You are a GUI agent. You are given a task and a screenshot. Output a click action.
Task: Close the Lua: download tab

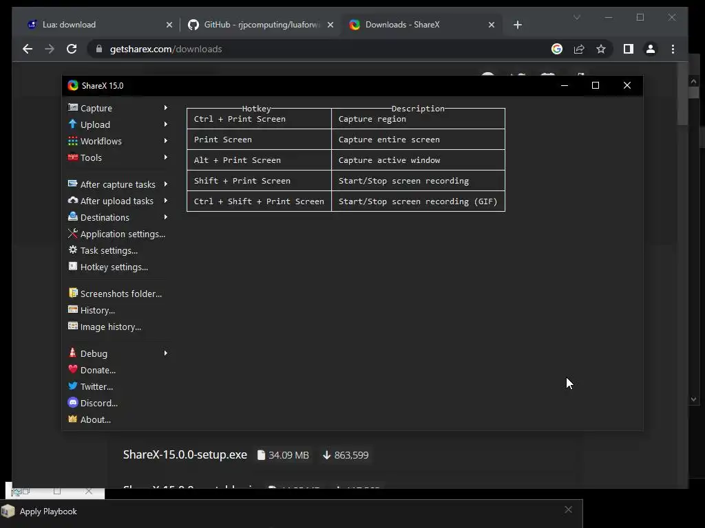[x=169, y=25]
